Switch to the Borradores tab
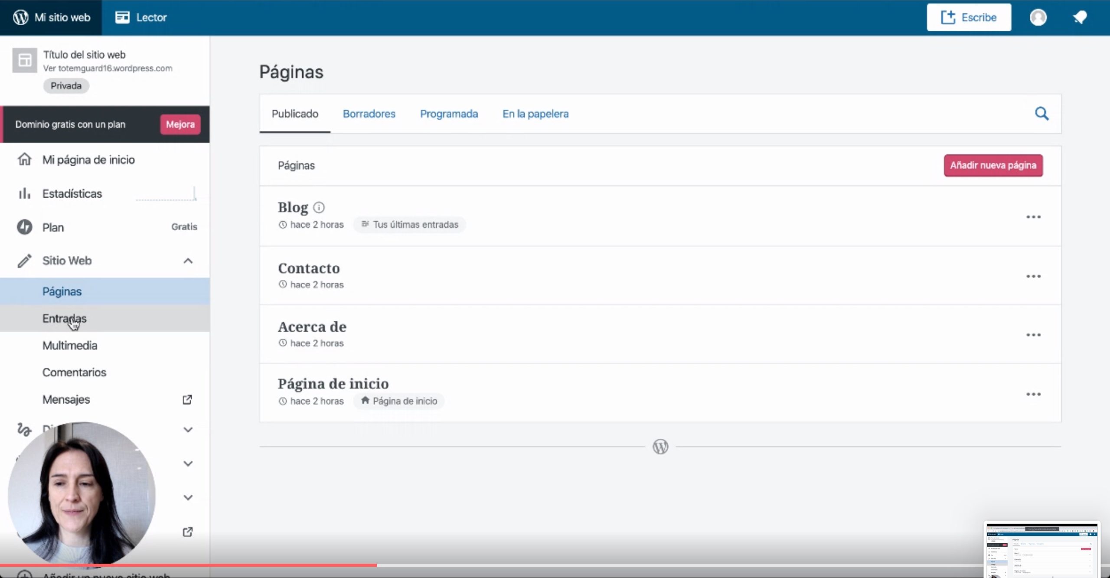This screenshot has width=1110, height=578. (369, 114)
